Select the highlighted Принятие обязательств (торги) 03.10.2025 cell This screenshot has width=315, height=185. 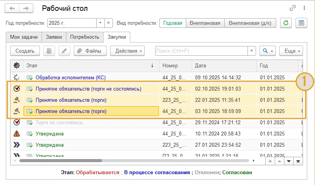(91, 111)
